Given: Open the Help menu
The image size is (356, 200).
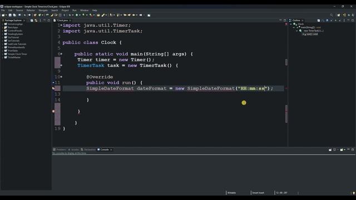Looking at the screenshot, I should tap(95, 11).
